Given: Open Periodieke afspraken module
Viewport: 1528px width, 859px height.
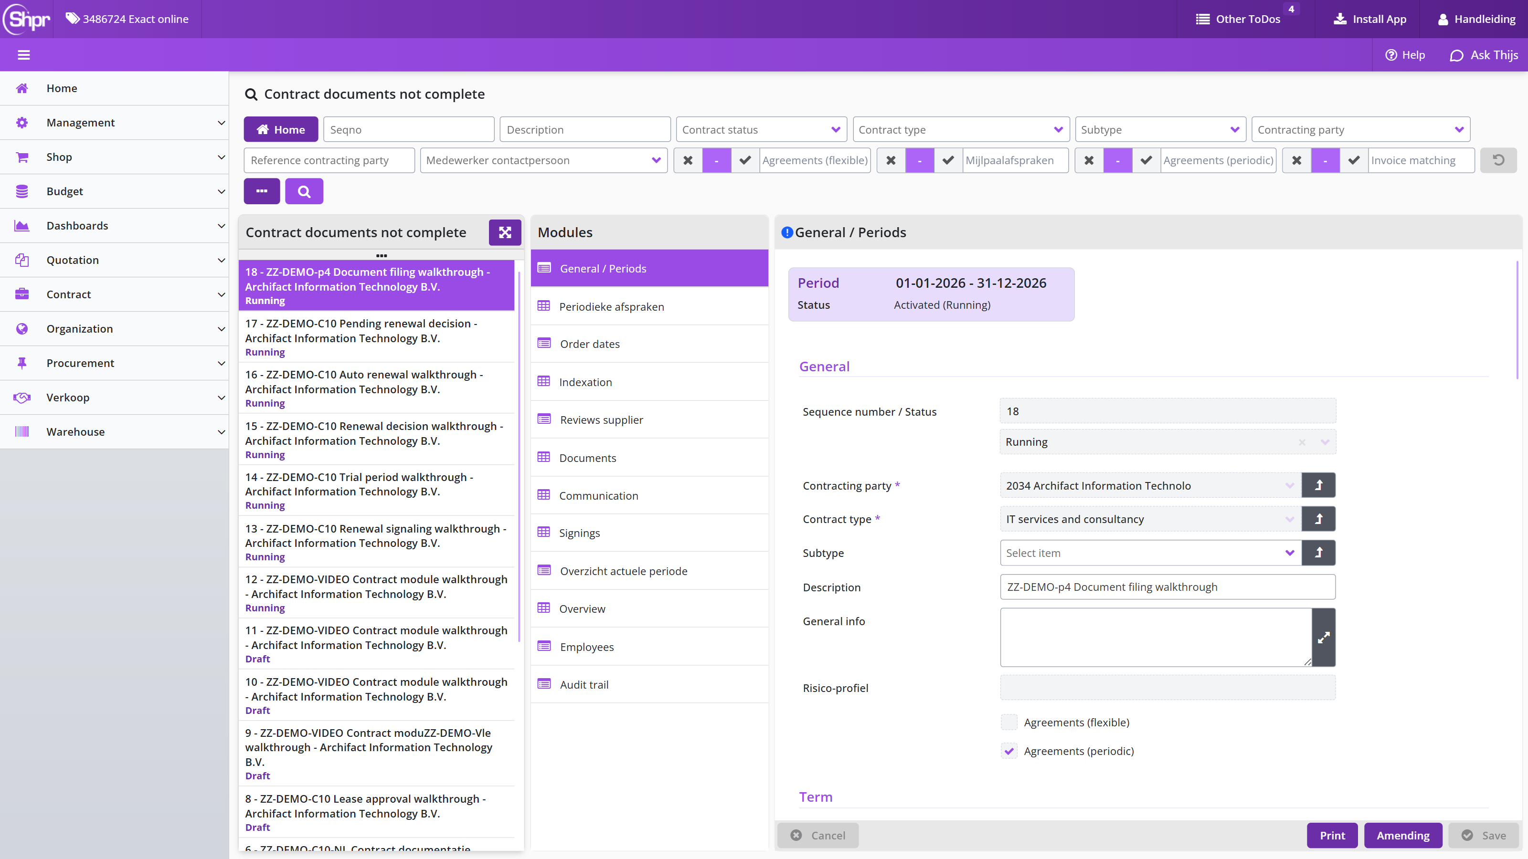Looking at the screenshot, I should click(649, 306).
